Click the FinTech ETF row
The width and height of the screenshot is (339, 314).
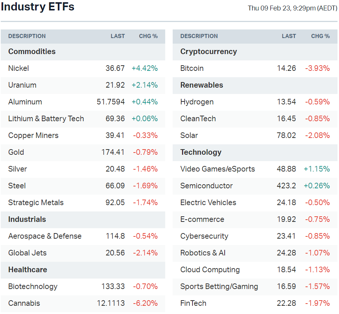(193, 303)
